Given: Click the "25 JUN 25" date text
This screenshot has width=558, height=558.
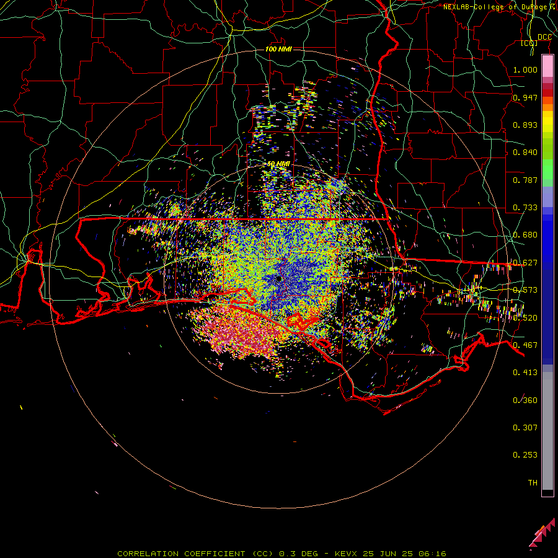Looking at the screenshot, I should click(388, 554).
